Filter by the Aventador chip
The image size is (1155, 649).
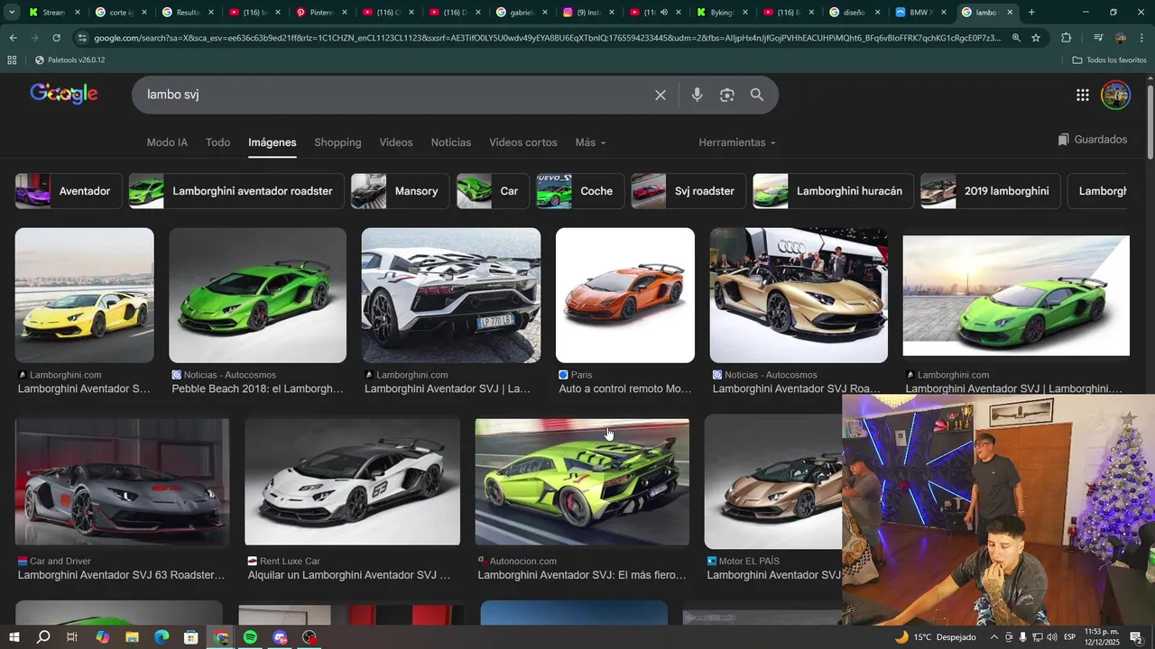pos(69,191)
